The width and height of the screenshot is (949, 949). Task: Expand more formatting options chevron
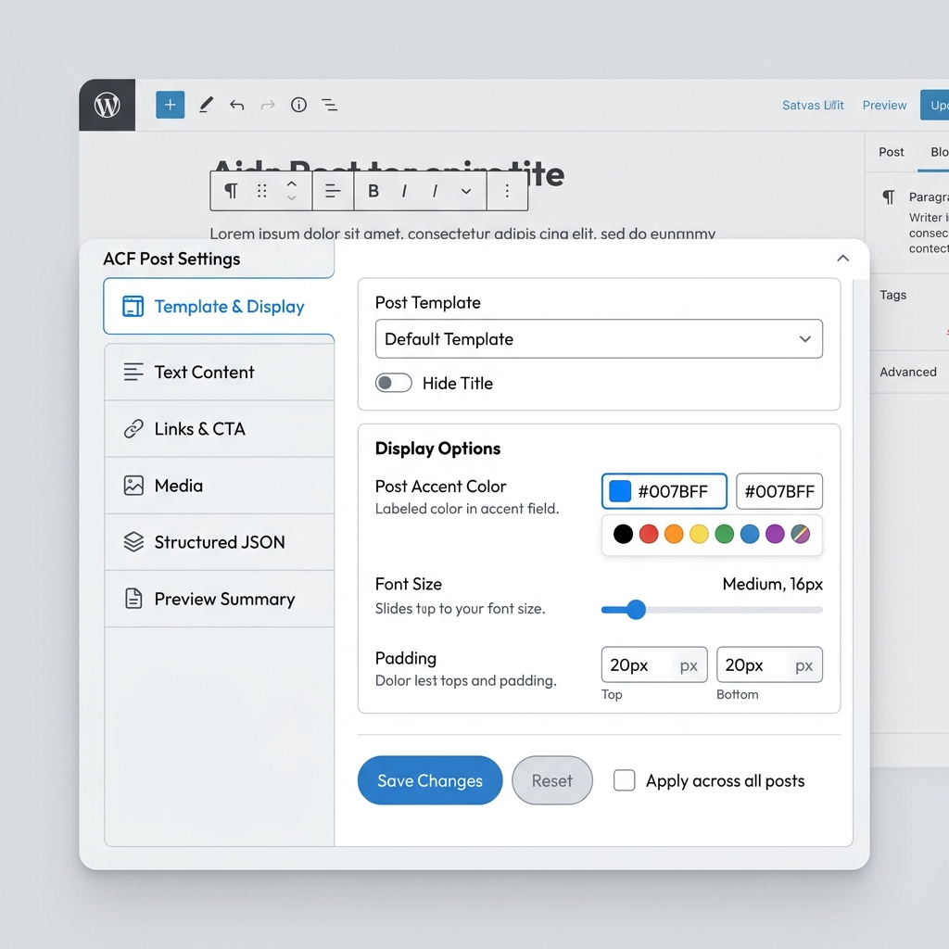[x=466, y=191]
